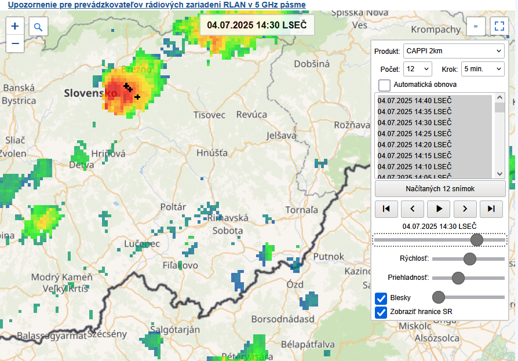Collapse the control panel menu button
Screen dimensions: 518x361
[x=476, y=26]
